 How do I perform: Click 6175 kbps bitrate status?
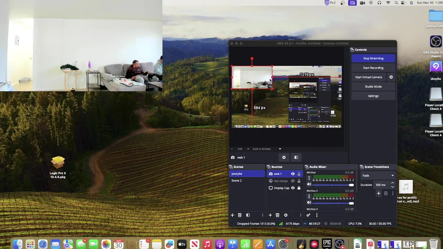(292, 224)
